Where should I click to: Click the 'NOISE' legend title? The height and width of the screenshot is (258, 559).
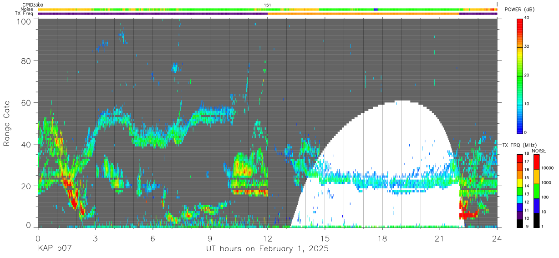(x=540, y=151)
